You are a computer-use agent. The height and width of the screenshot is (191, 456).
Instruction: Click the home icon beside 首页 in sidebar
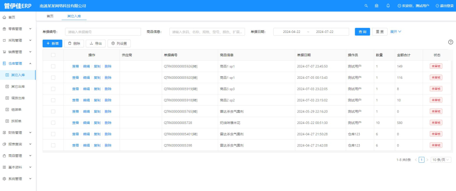coord(4,17)
